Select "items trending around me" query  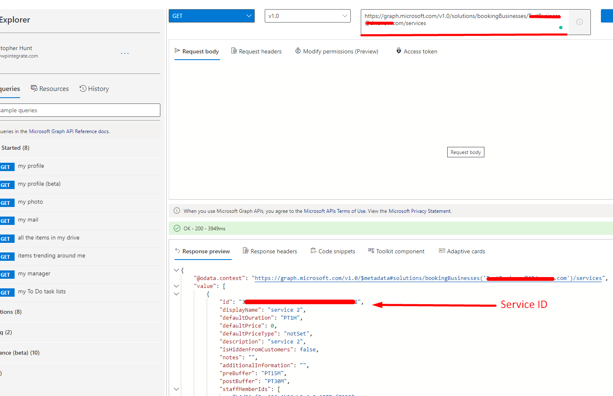(x=79, y=256)
